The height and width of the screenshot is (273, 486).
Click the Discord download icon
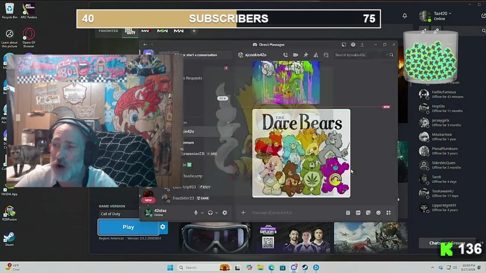362,44
